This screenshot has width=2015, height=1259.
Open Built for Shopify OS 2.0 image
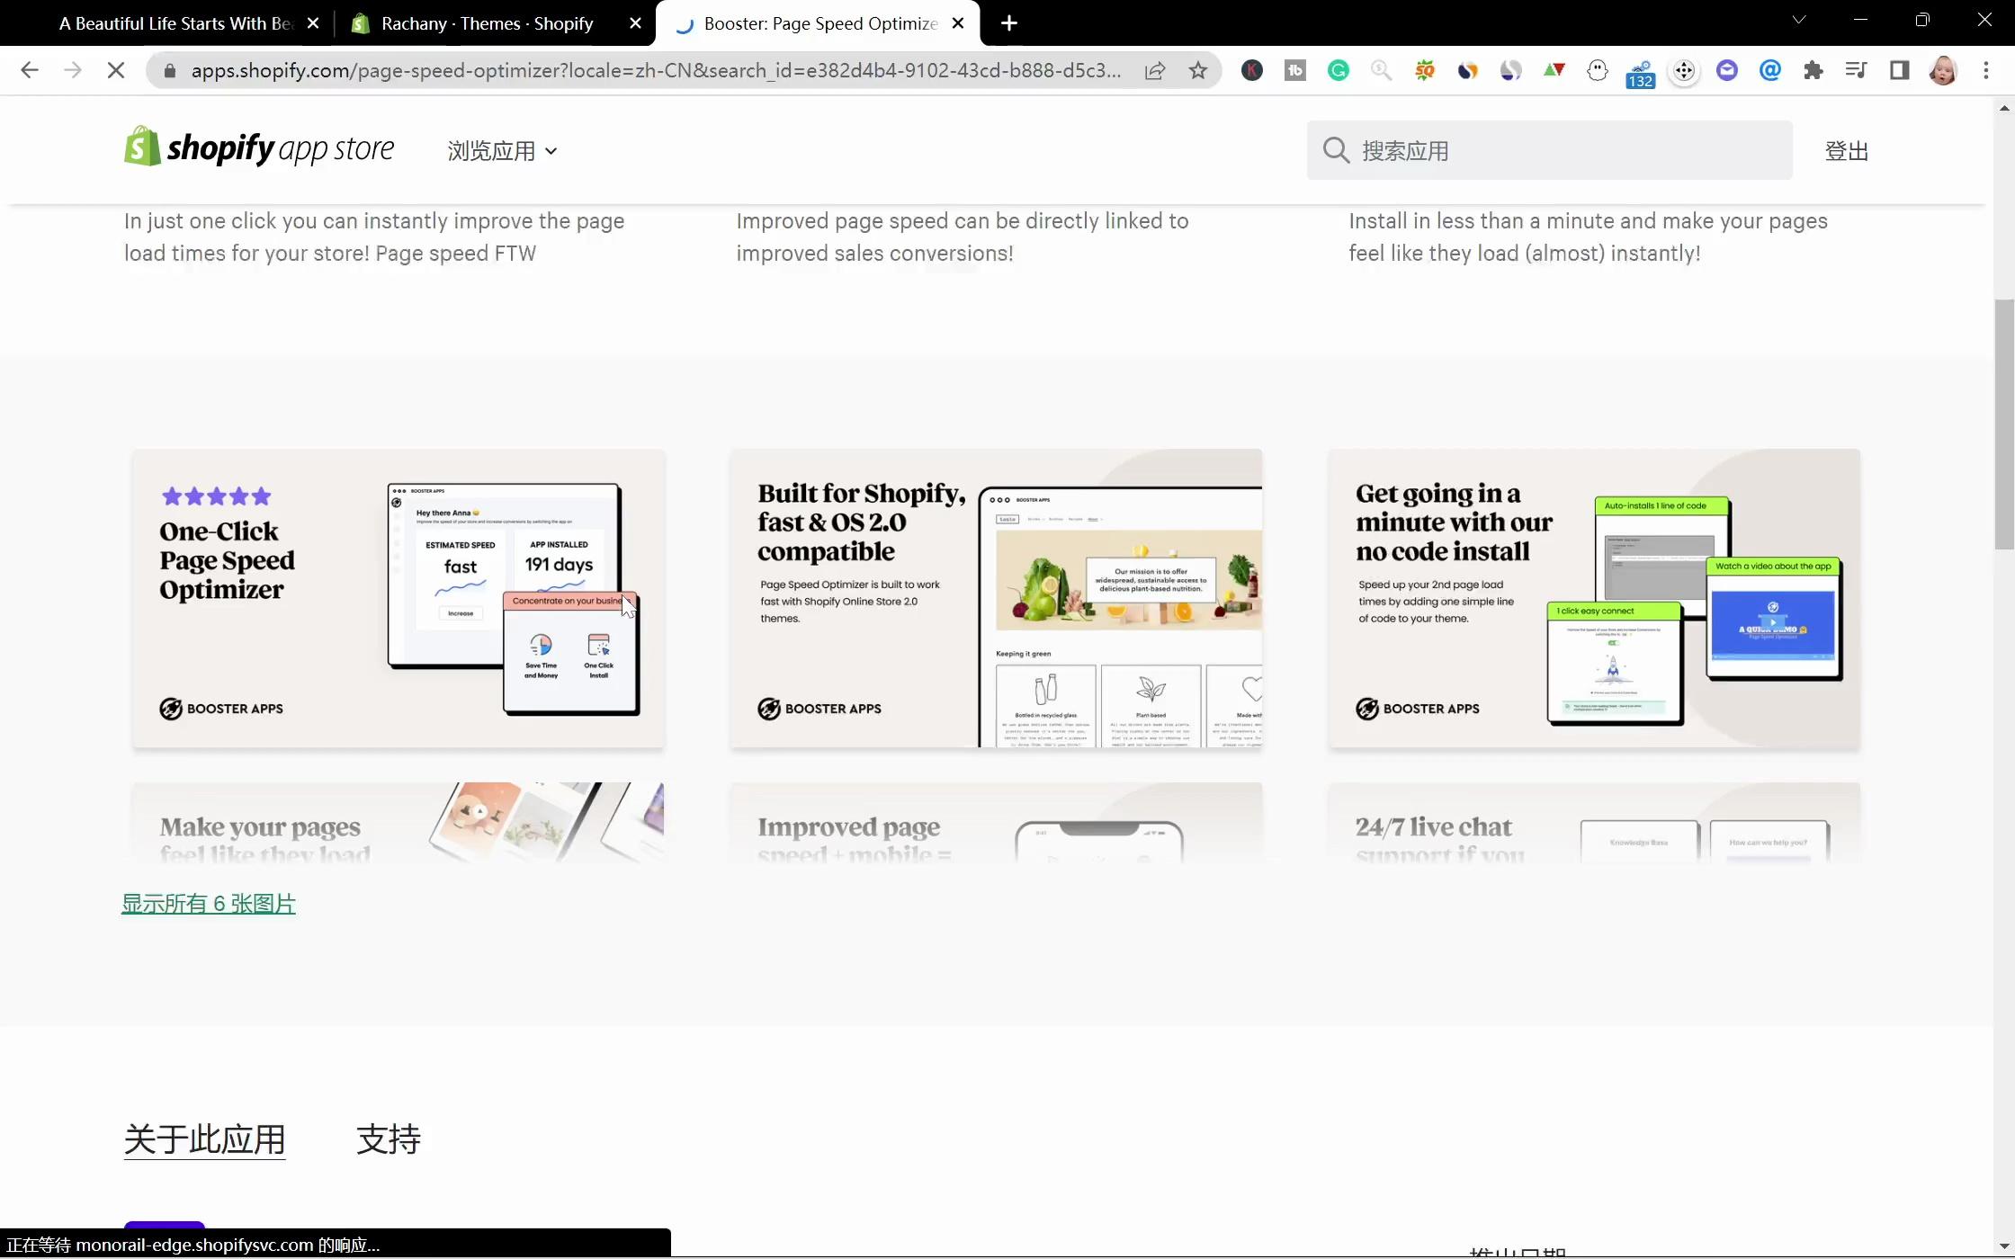point(996,598)
